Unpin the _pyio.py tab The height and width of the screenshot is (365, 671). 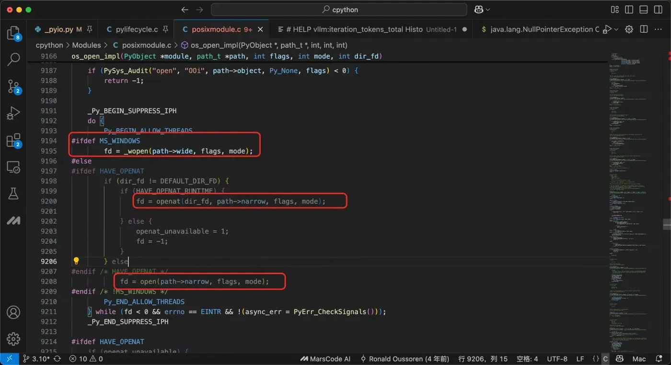point(89,29)
